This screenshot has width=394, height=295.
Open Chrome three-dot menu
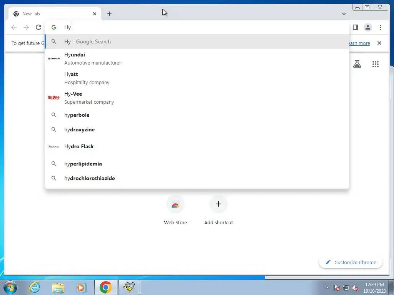click(380, 27)
